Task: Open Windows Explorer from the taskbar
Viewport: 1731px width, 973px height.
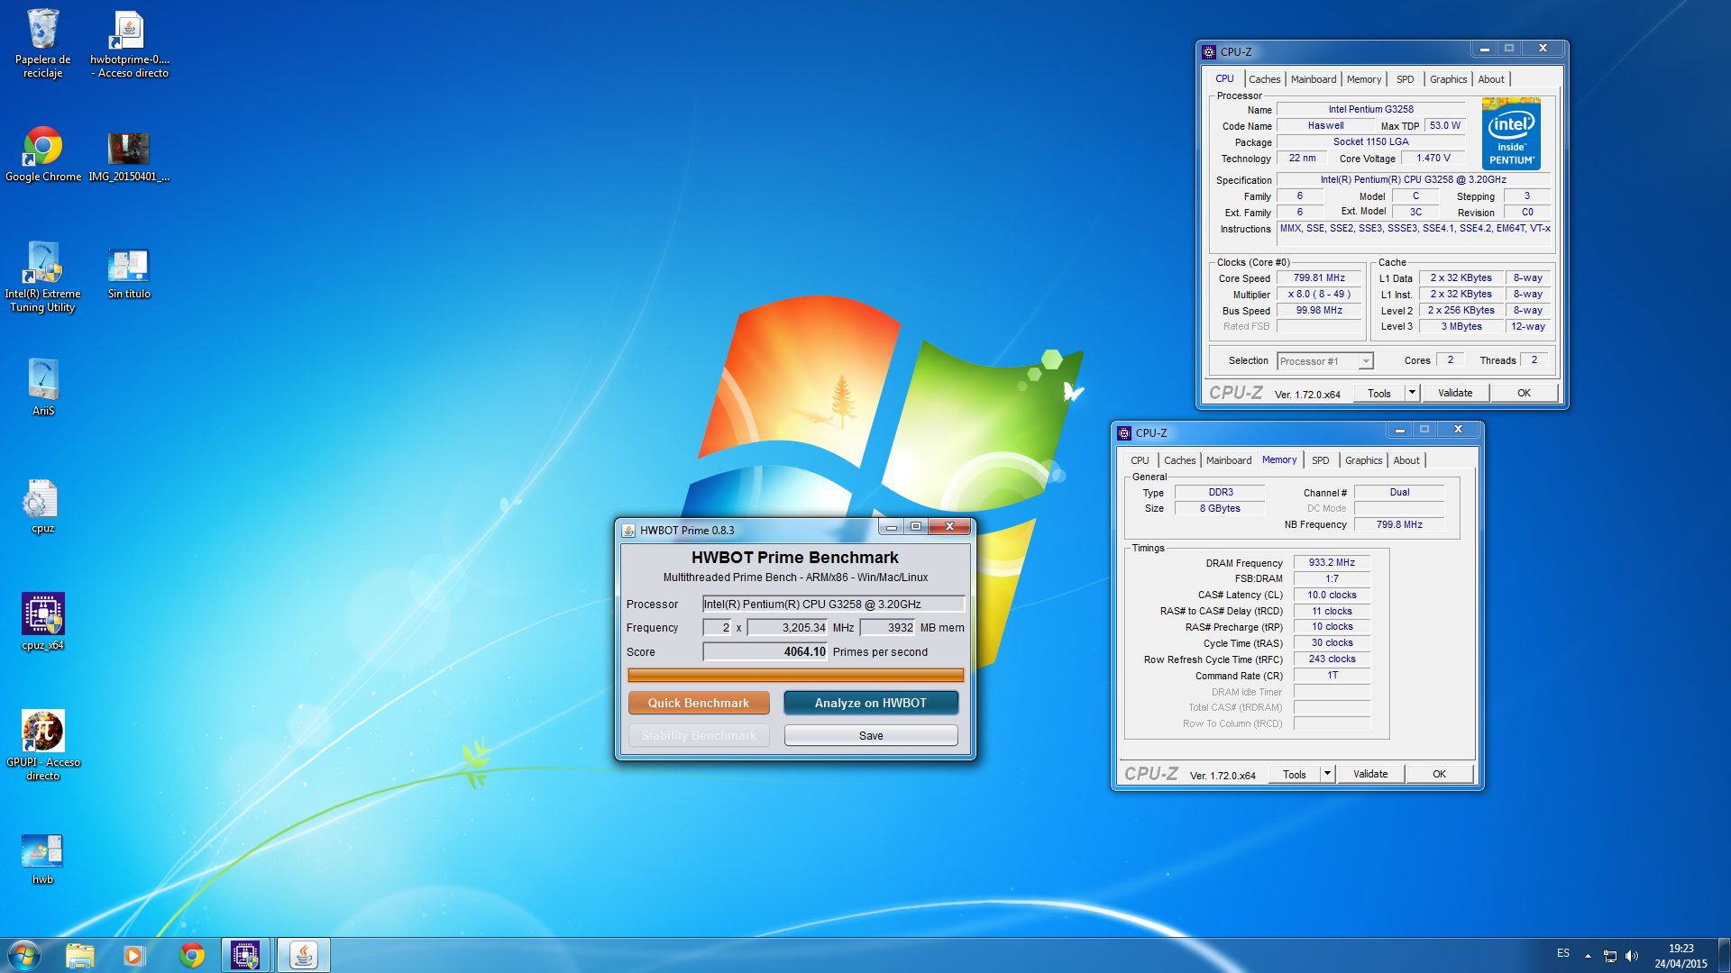Action: coord(80,955)
